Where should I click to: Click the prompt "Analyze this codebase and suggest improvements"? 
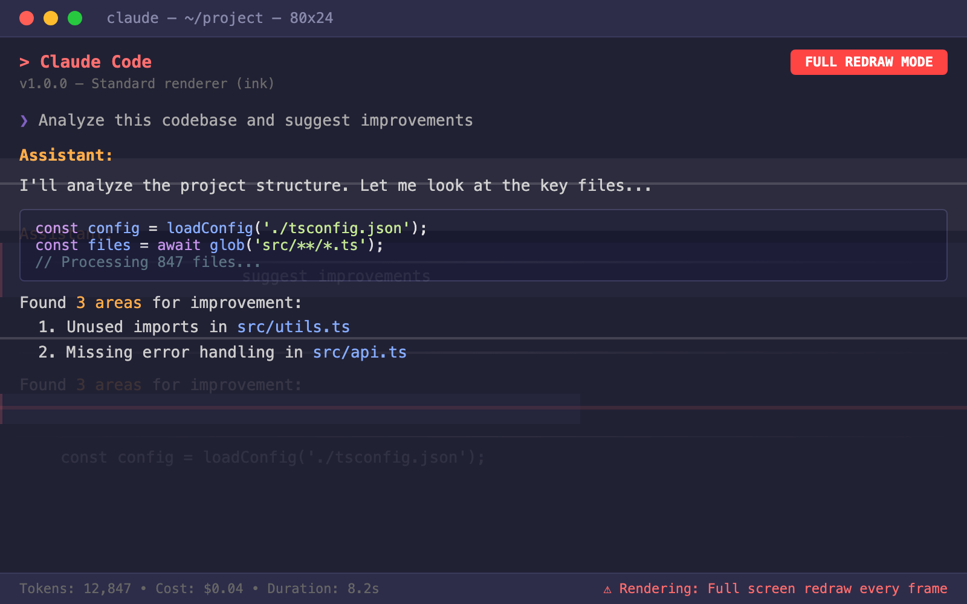click(x=256, y=121)
